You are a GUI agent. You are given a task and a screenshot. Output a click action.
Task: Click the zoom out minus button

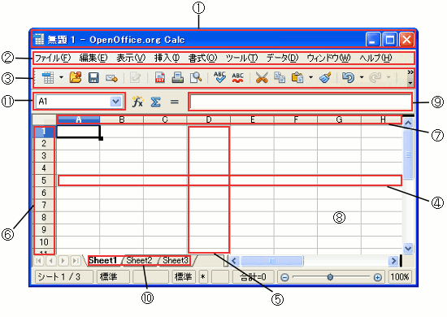coord(284,277)
